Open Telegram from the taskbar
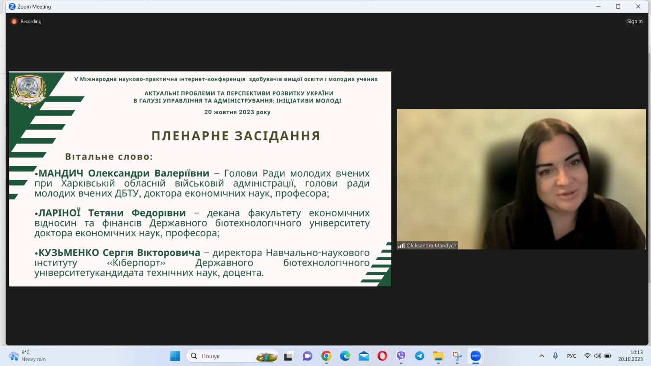 coord(419,356)
